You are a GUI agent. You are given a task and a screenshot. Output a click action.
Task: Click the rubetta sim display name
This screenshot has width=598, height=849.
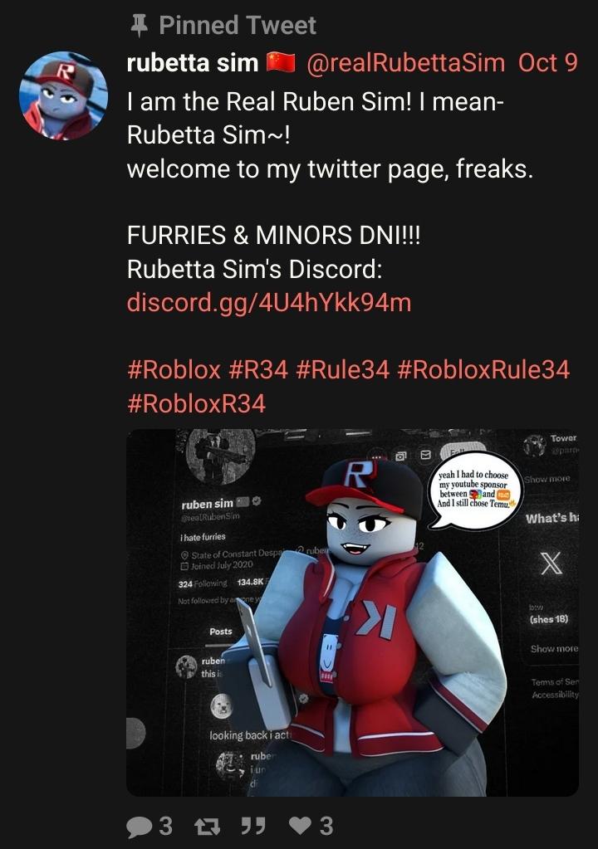(x=193, y=63)
